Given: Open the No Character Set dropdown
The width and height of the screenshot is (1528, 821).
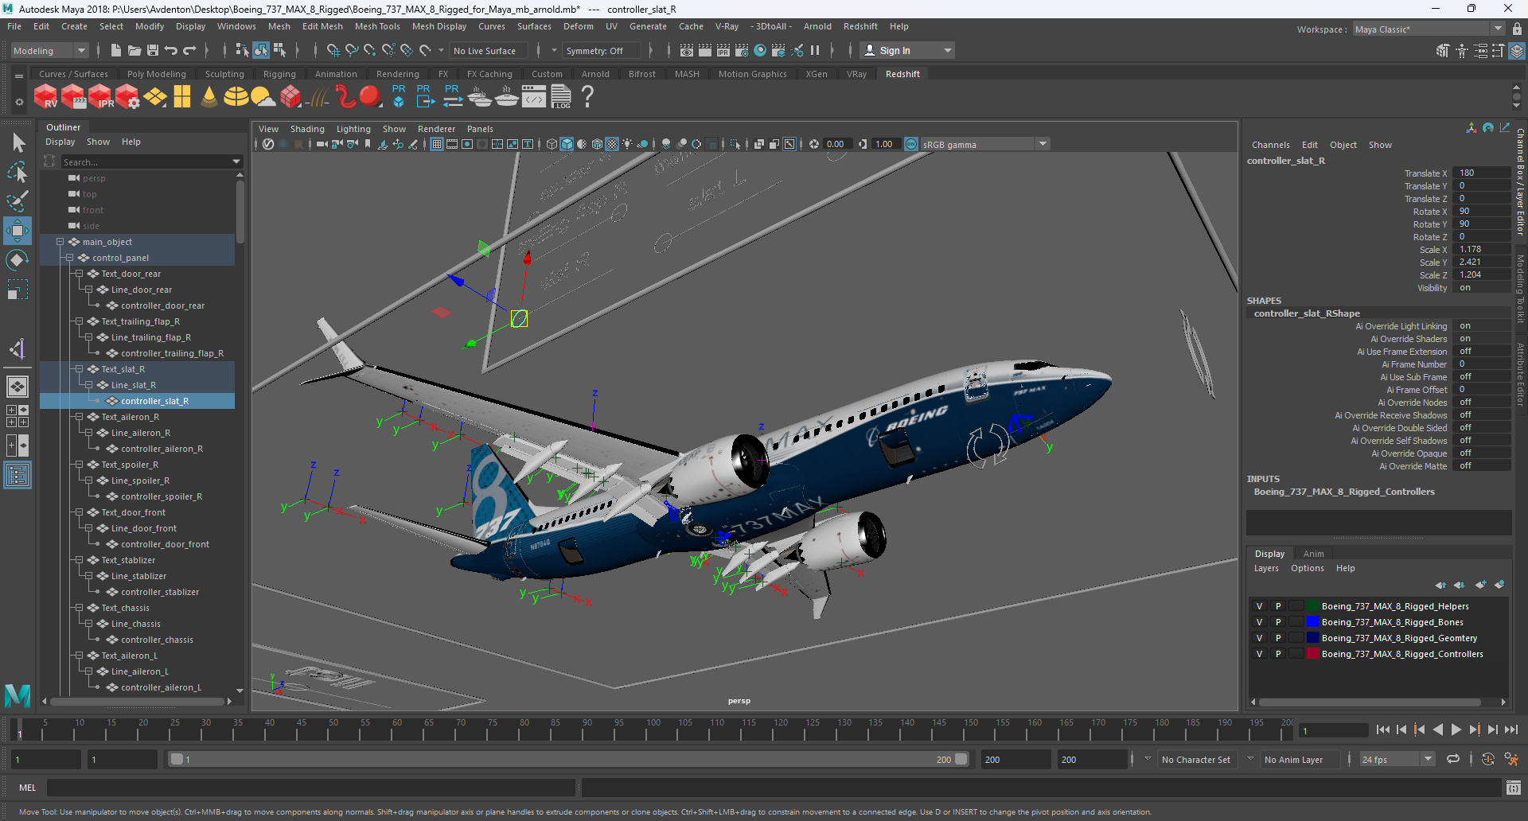Looking at the screenshot, I should (x=1196, y=759).
